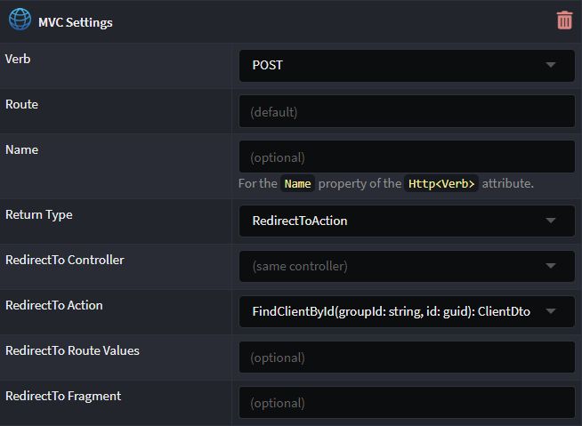The image size is (582, 426).
Task: Expand the RedirectTo Controller dropdown
Action: click(x=407, y=267)
